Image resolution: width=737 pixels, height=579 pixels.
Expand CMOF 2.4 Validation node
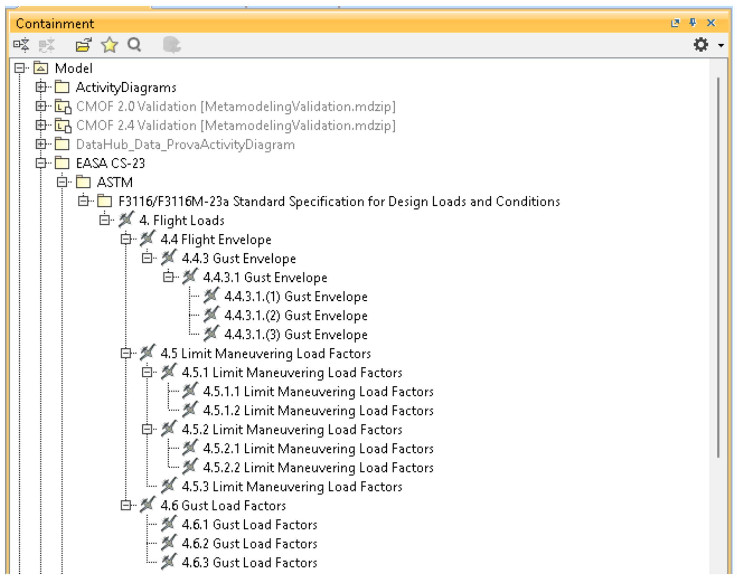pos(41,125)
